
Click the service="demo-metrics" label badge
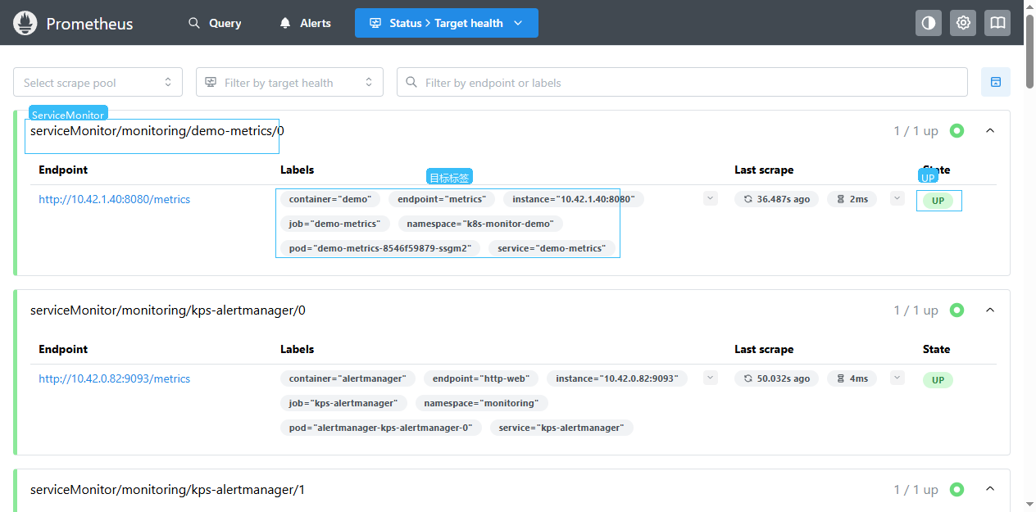tap(552, 248)
